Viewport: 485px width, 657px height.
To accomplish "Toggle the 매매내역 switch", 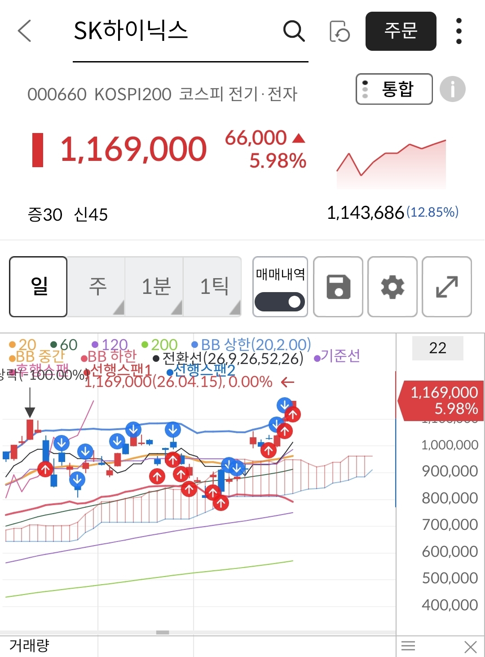I will tap(280, 302).
